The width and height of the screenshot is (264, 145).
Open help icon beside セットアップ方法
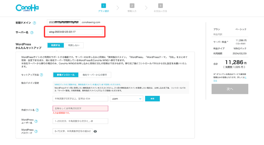[42, 75]
